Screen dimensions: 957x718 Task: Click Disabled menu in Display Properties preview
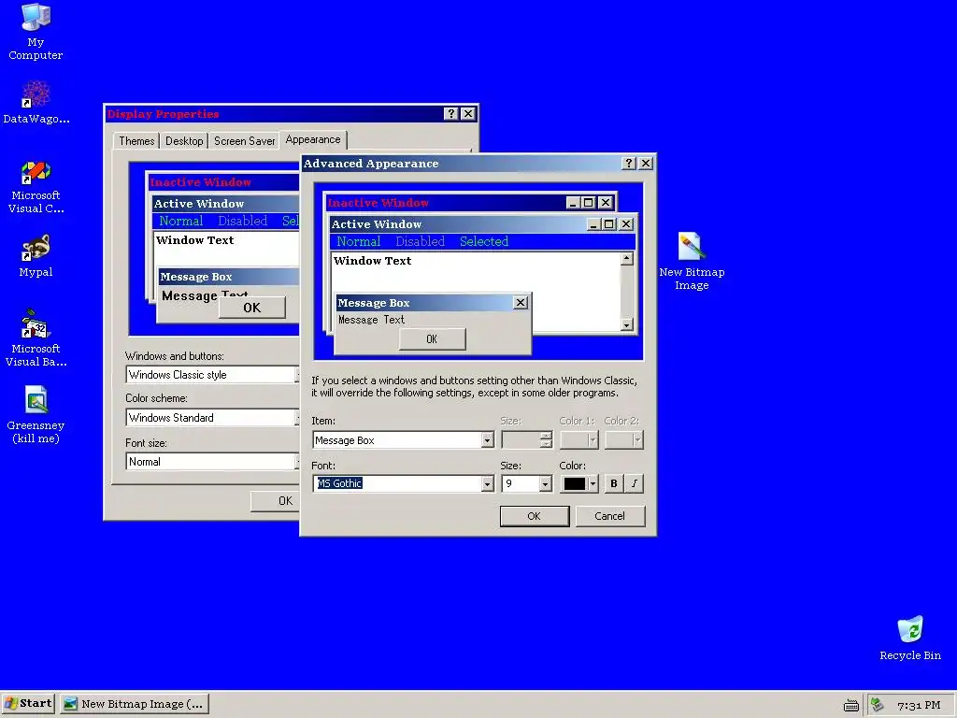(242, 221)
